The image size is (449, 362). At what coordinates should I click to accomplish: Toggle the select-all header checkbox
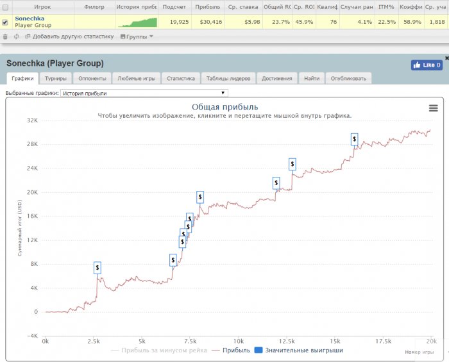point(5,8)
